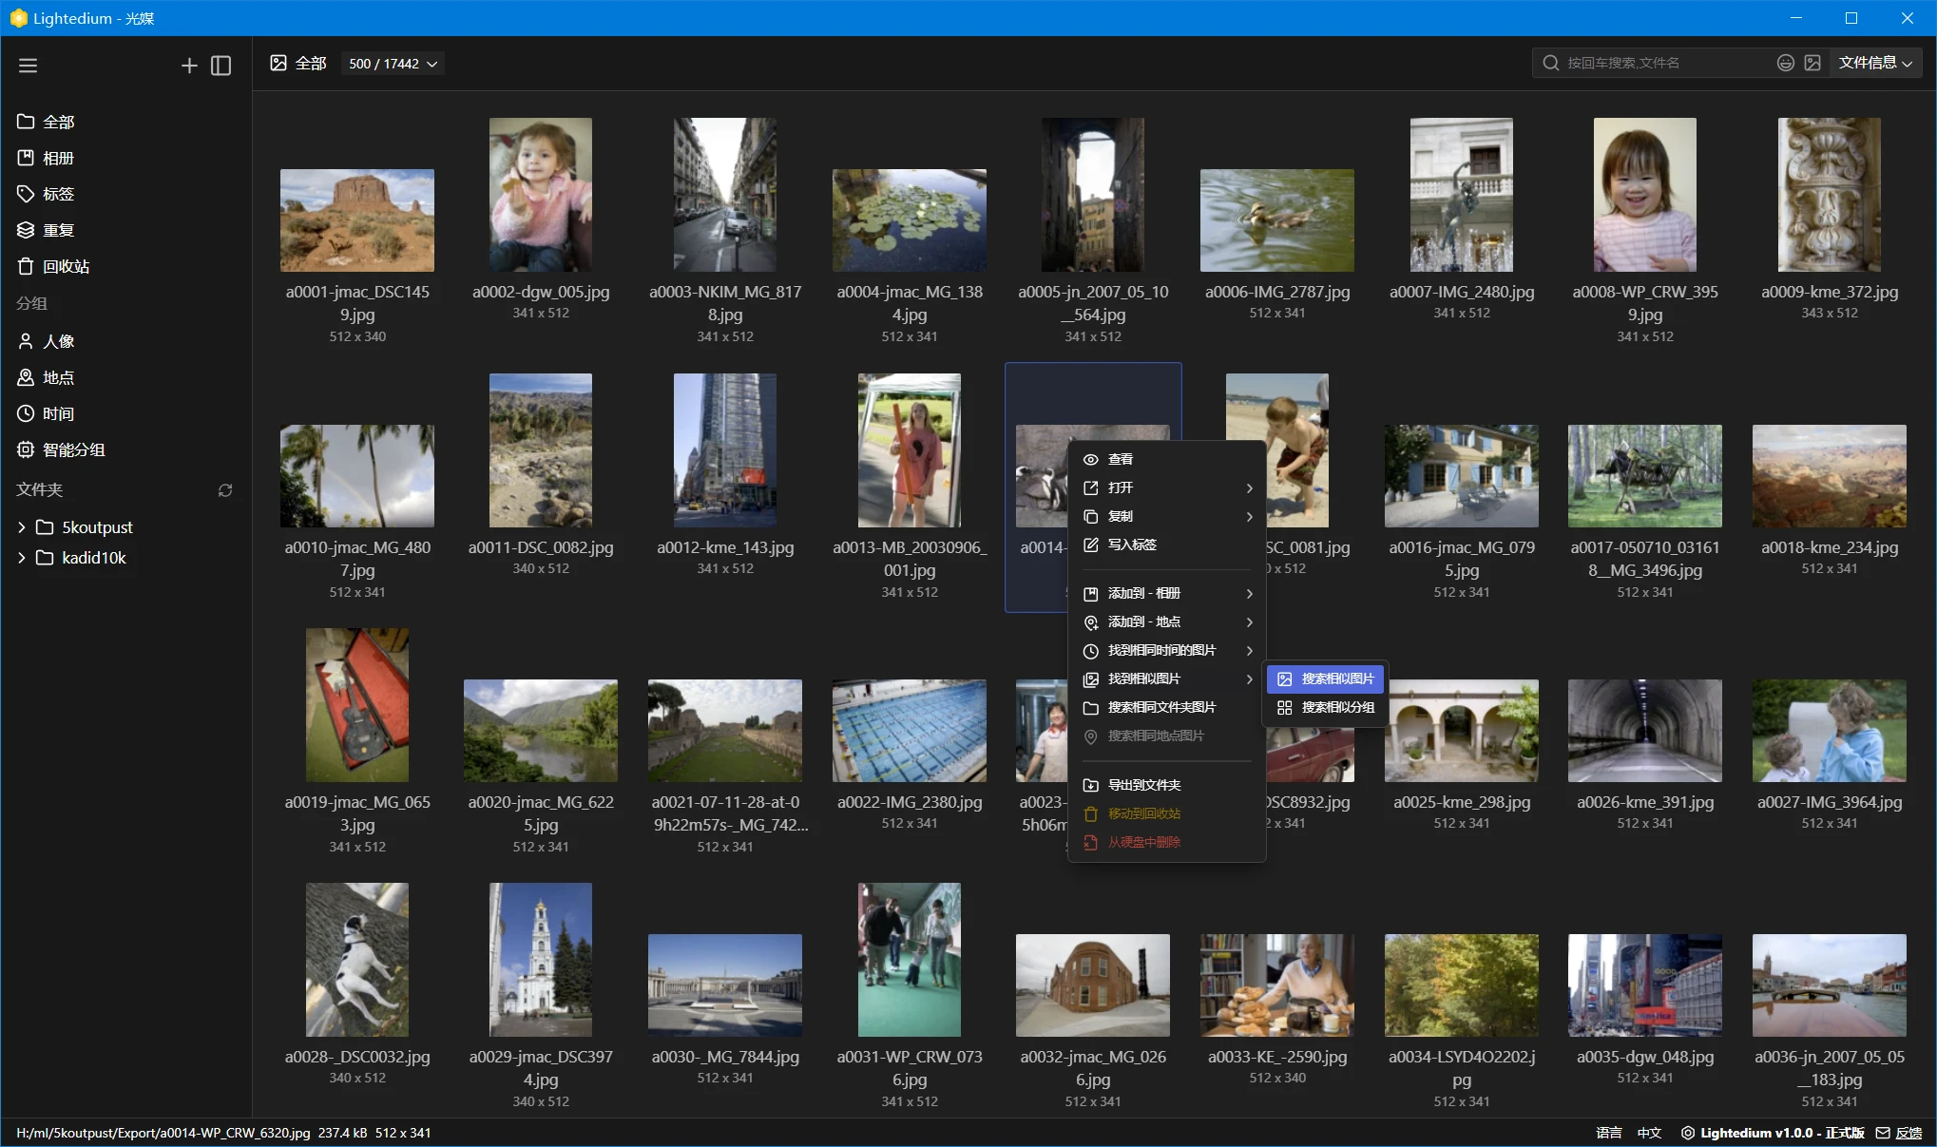This screenshot has height=1147, width=1937.
Task: Refresh the folders list
Action: click(225, 490)
